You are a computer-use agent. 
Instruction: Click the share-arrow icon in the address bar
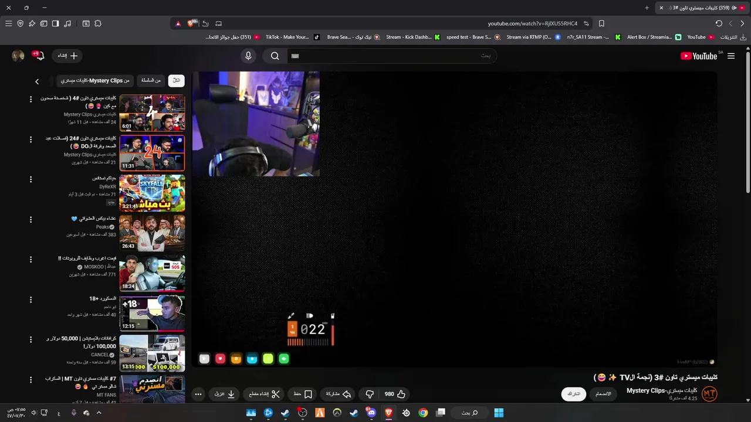(205, 23)
